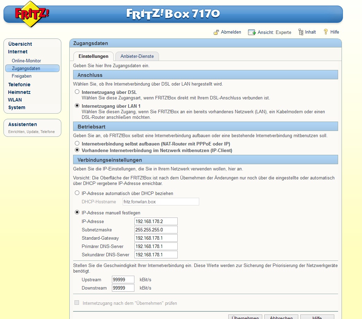The height and width of the screenshot is (319, 362).
Task: Click the Primärer DNS-Server field
Action: (x=156, y=246)
